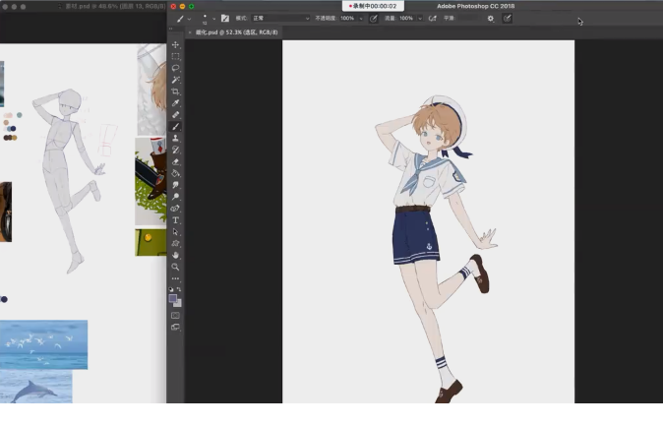Toggle pressure for opacity
This screenshot has width=663, height=426.
374,18
